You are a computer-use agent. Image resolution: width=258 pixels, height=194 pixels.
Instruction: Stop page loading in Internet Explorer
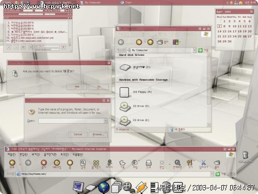pyautogui.click(x=44, y=162)
